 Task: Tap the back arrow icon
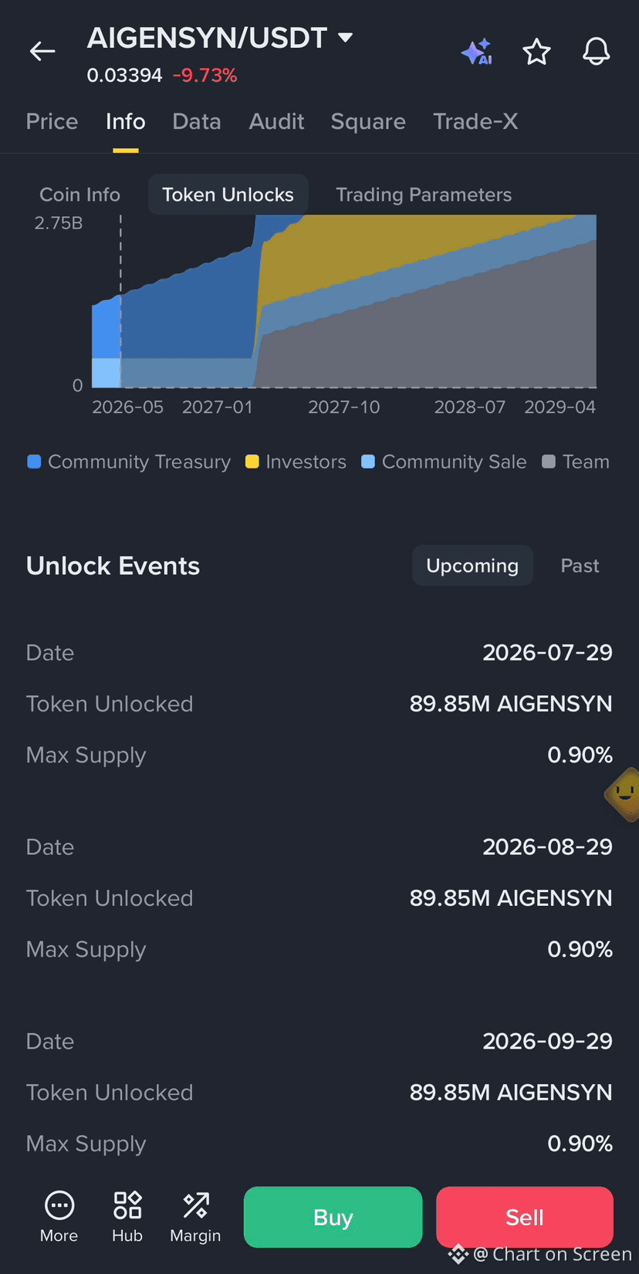[x=42, y=52]
